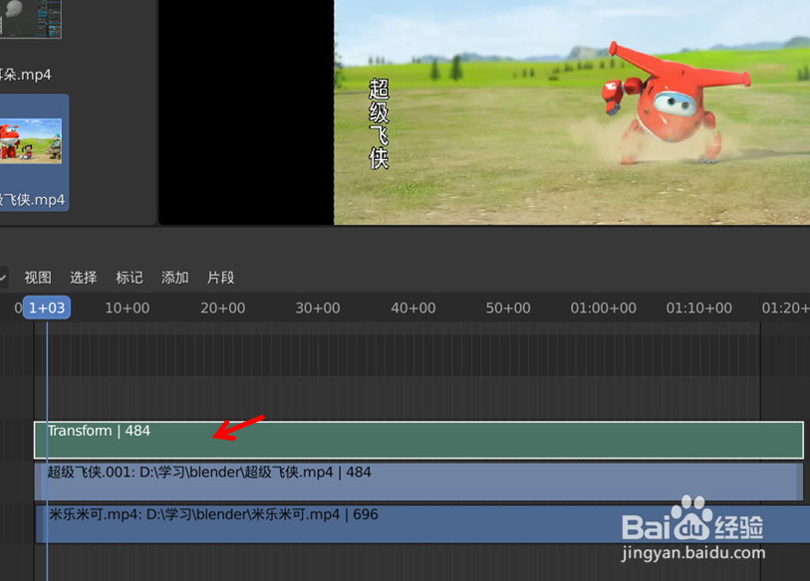Viewport: 810px width, 581px height.
Task: Click the 01:00+00 mark on the time ruler
Action: [604, 308]
